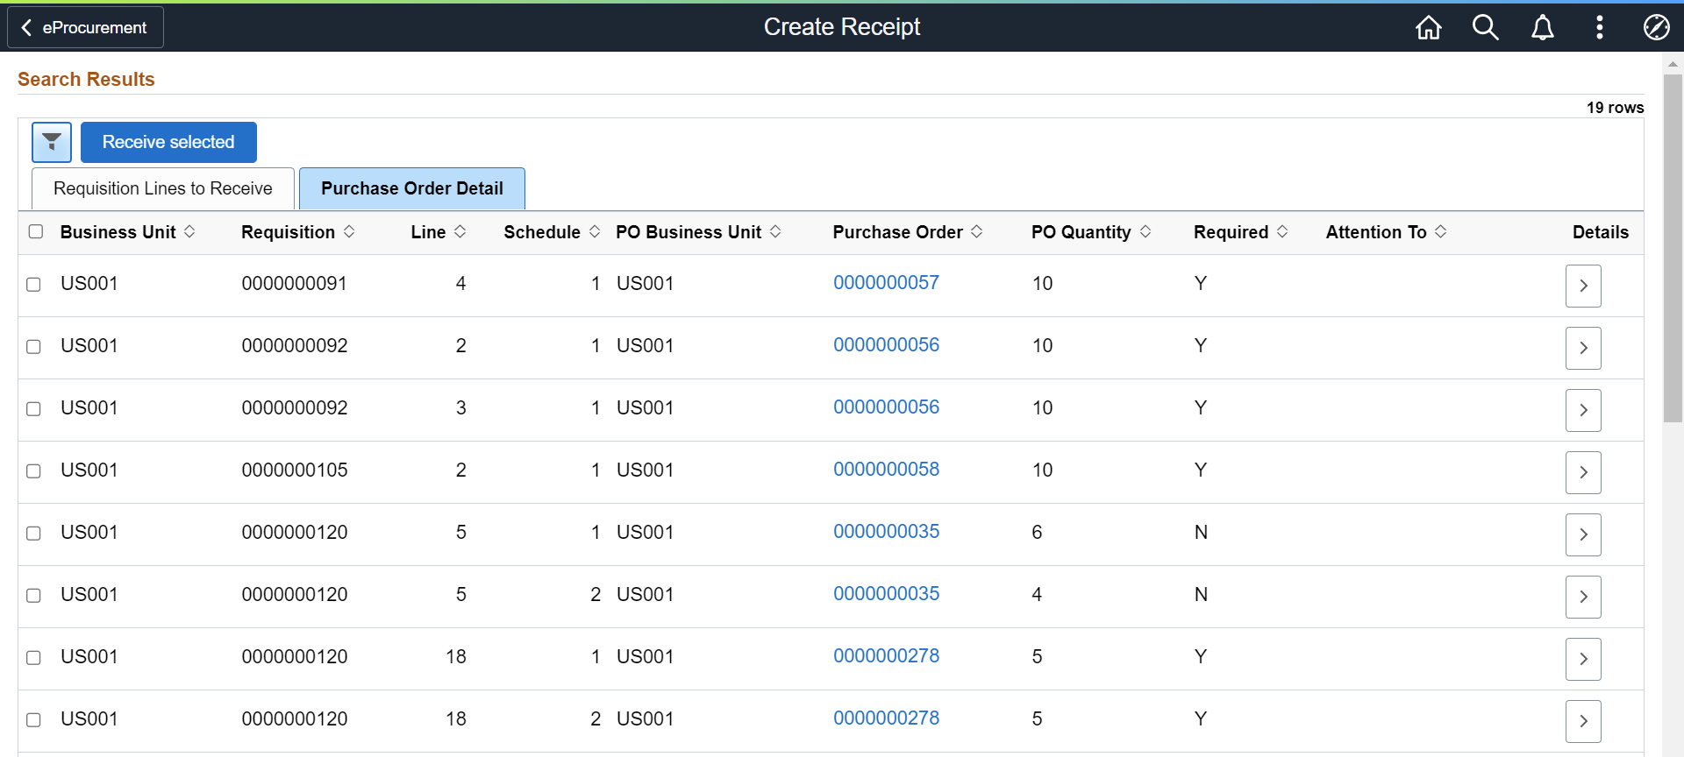Image resolution: width=1684 pixels, height=757 pixels.
Task: Open the NavBar compass icon
Action: (1656, 28)
